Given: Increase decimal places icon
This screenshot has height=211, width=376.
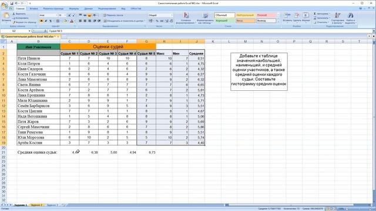Looking at the screenshot, I should [167, 21].
